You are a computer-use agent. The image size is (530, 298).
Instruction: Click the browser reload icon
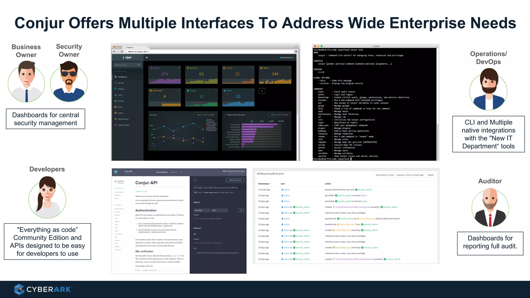tap(122, 51)
